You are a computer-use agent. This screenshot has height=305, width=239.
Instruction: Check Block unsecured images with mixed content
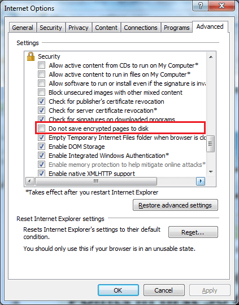41,92
